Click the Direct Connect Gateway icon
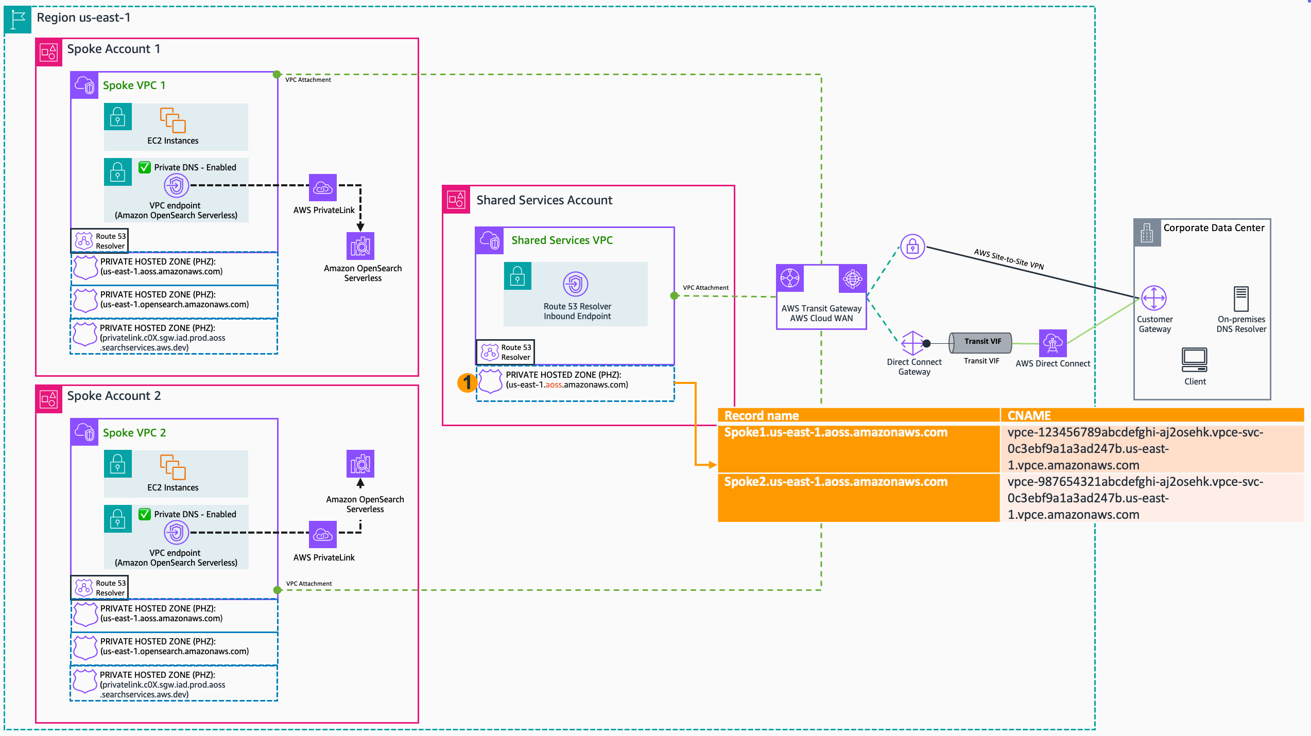The height and width of the screenshot is (736, 1311). (x=912, y=343)
